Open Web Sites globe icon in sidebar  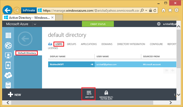pyautogui.click(x=8, y=46)
